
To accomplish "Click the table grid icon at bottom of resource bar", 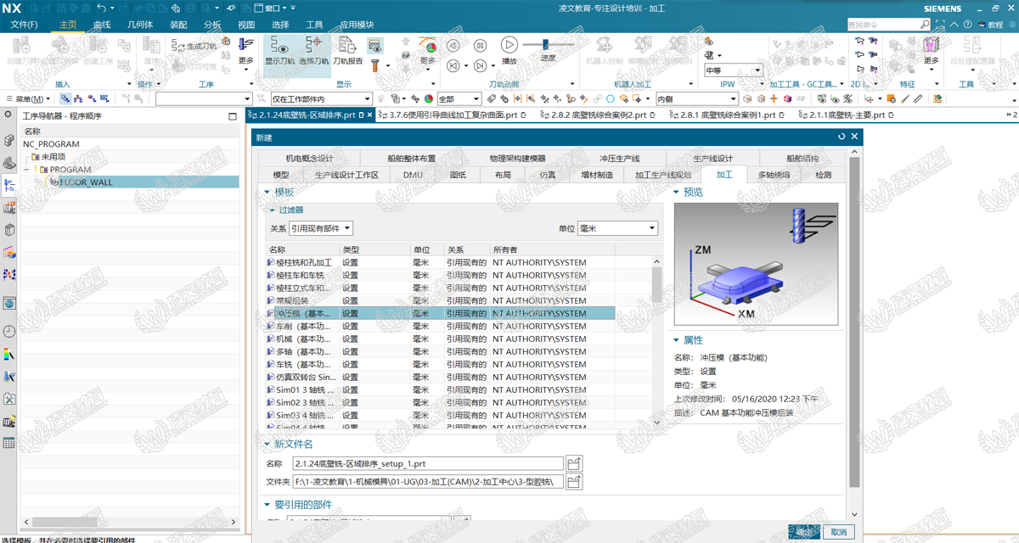I will point(9,442).
